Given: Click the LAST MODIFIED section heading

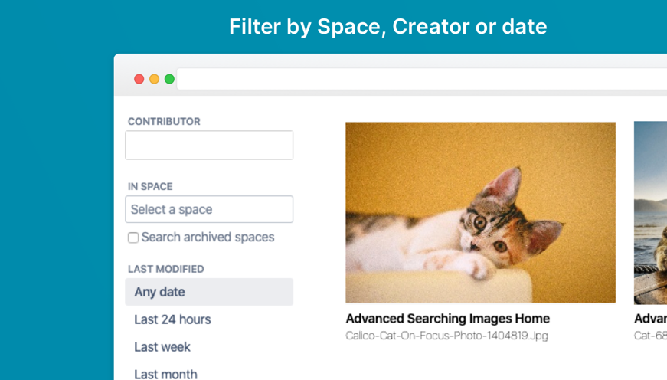Looking at the screenshot, I should pyautogui.click(x=166, y=269).
